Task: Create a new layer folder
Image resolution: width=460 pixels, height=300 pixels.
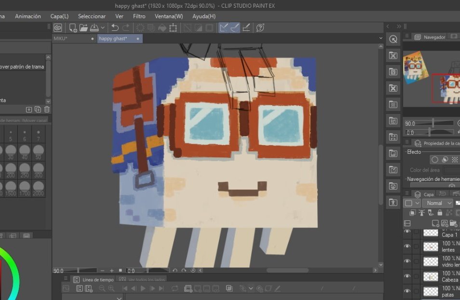Action: point(453,223)
